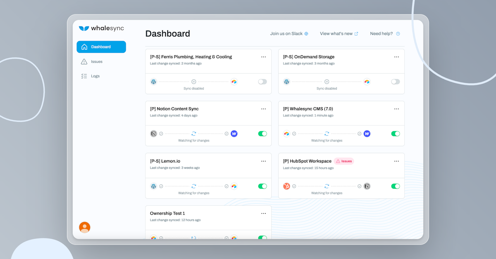Open three-dot menu for Ownership Test 1

pyautogui.click(x=264, y=214)
